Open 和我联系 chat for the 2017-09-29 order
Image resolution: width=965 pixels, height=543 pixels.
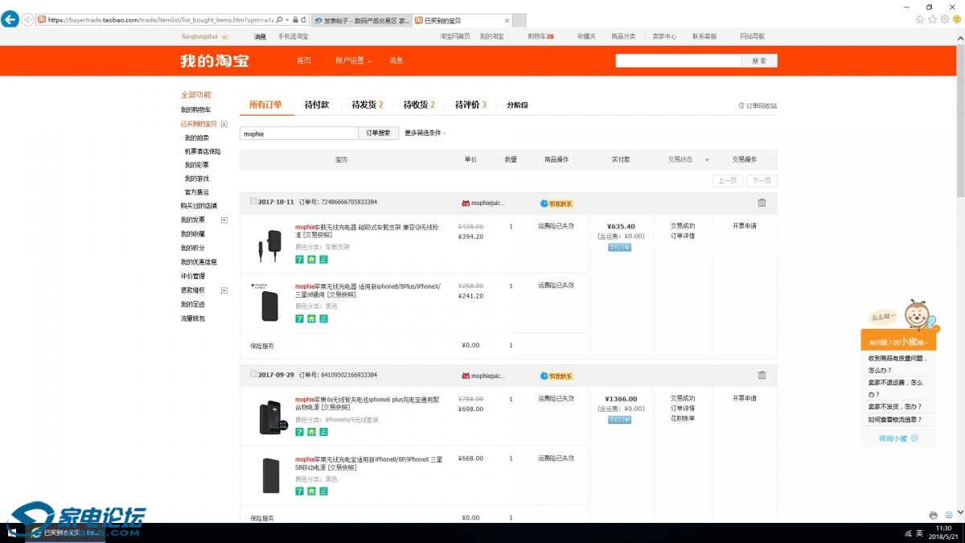click(x=556, y=376)
